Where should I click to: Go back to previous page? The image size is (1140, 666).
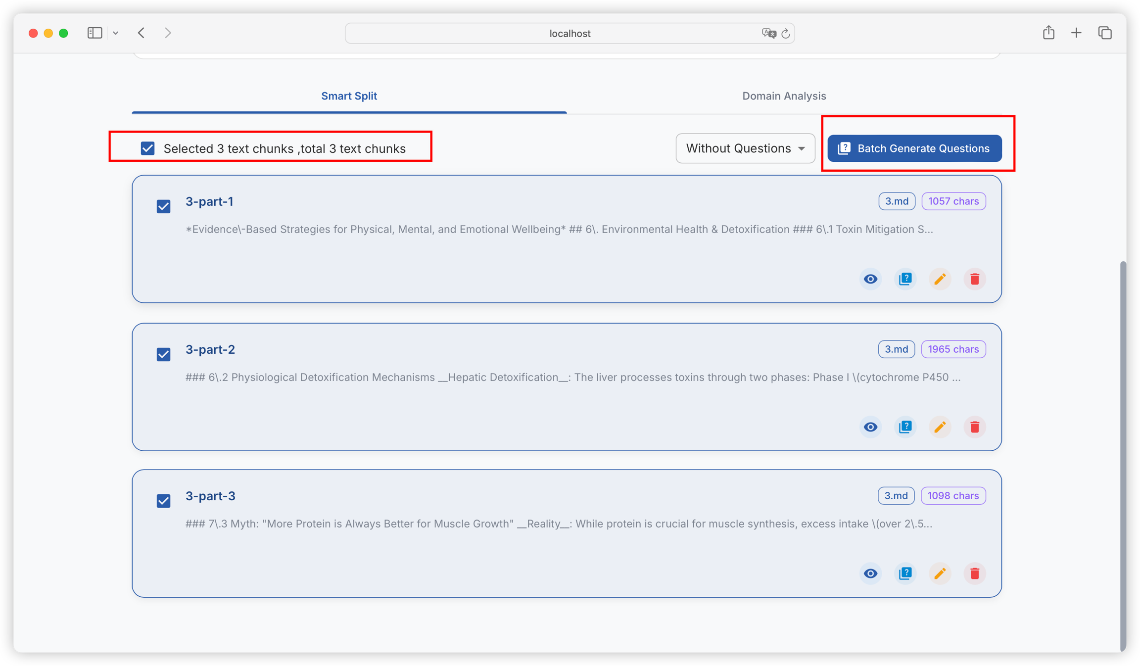click(x=142, y=33)
